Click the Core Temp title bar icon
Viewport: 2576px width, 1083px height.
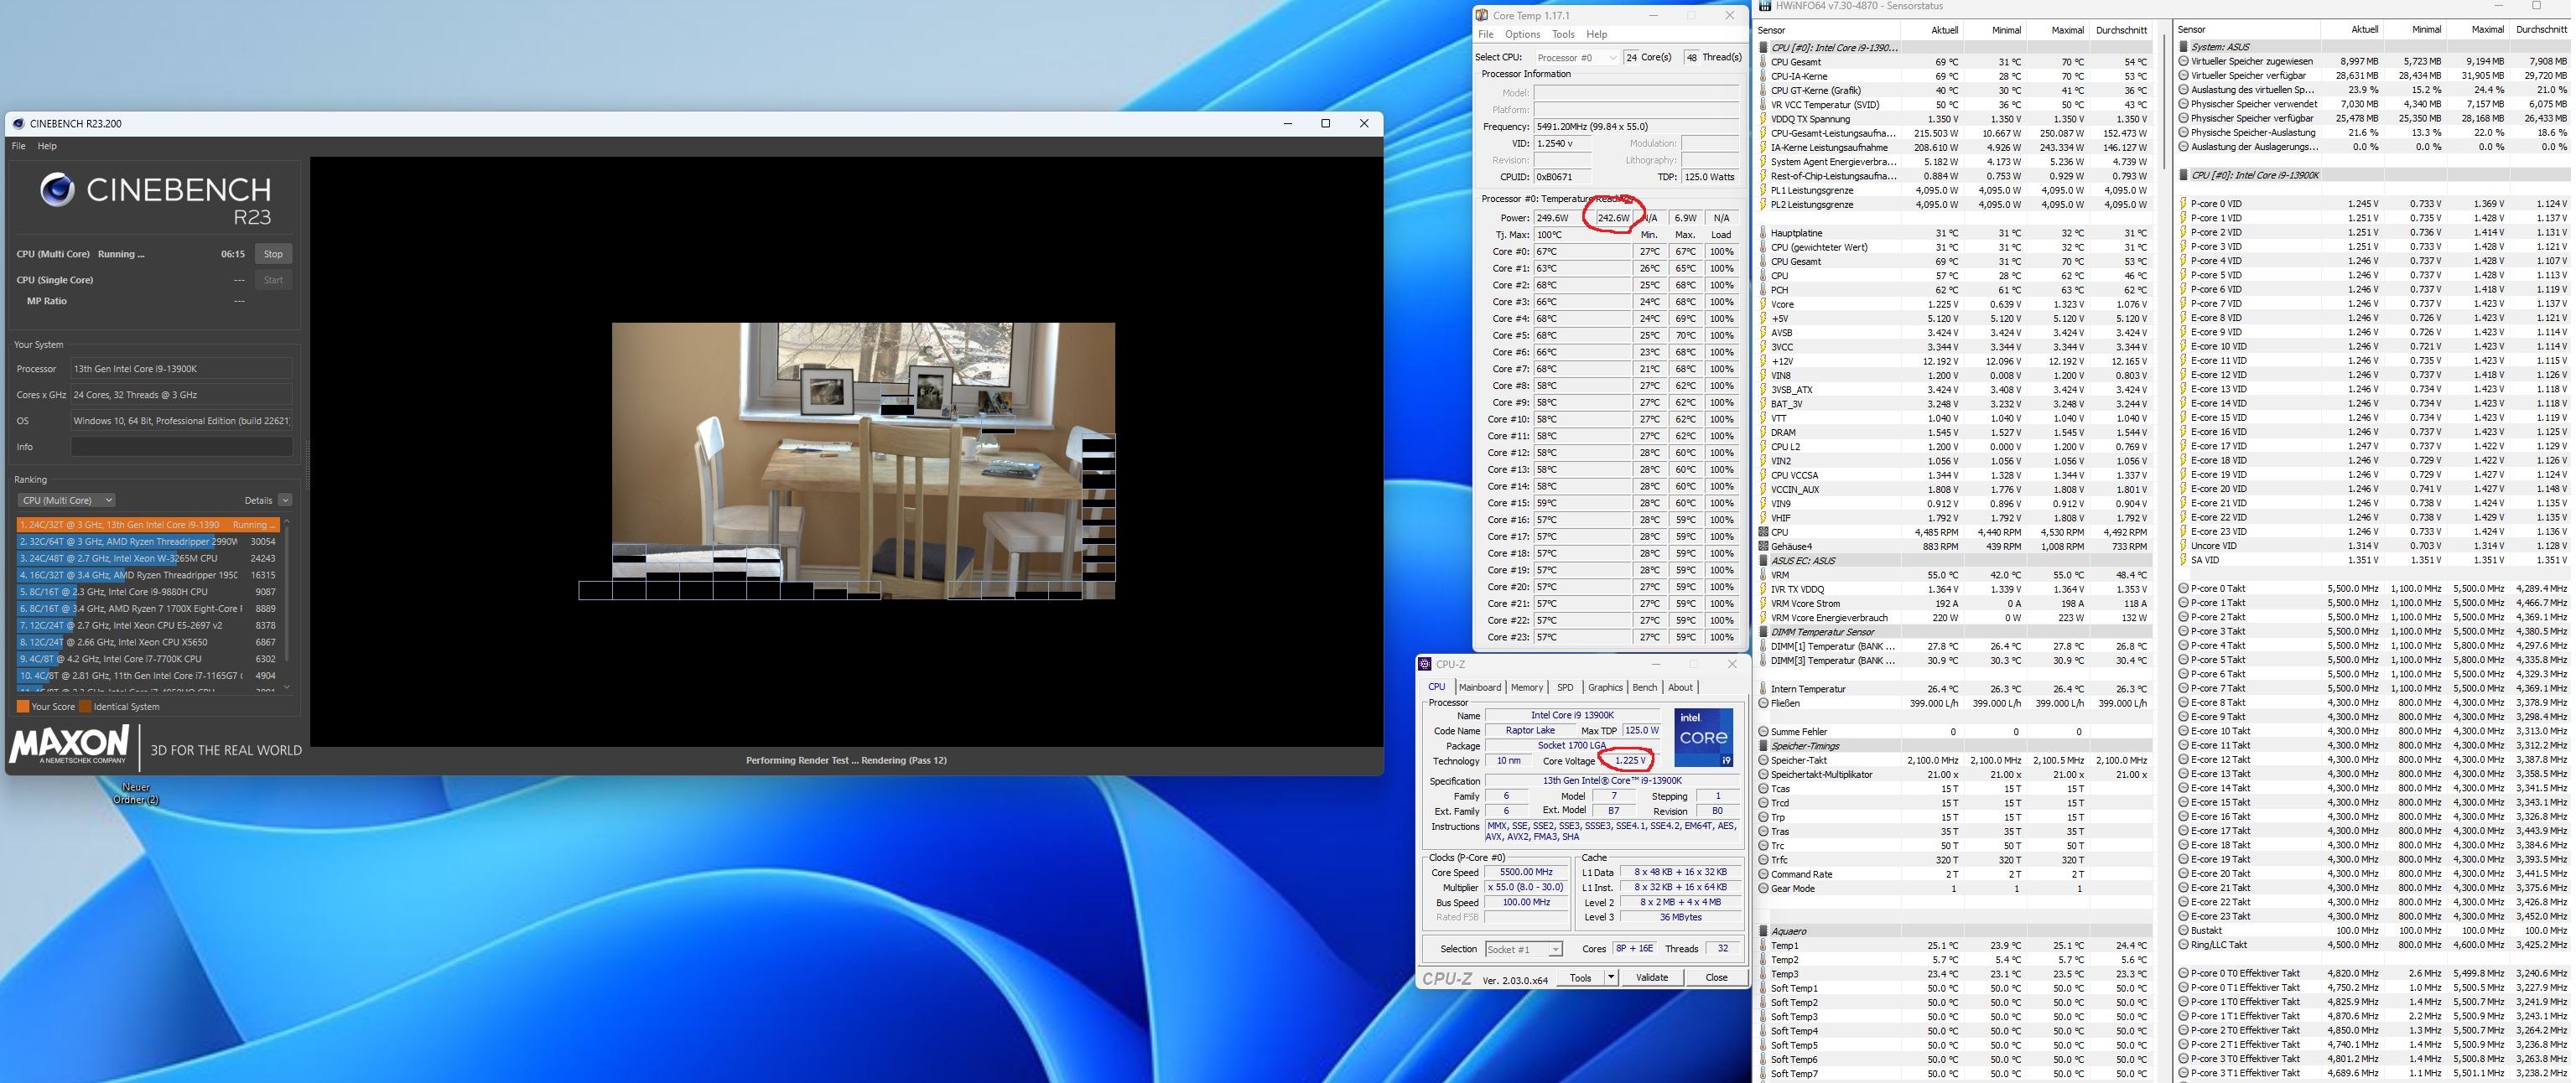coord(1482,16)
